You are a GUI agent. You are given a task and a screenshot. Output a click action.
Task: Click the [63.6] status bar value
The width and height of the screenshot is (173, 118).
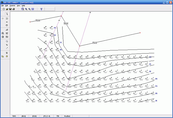(x=34, y=116)
